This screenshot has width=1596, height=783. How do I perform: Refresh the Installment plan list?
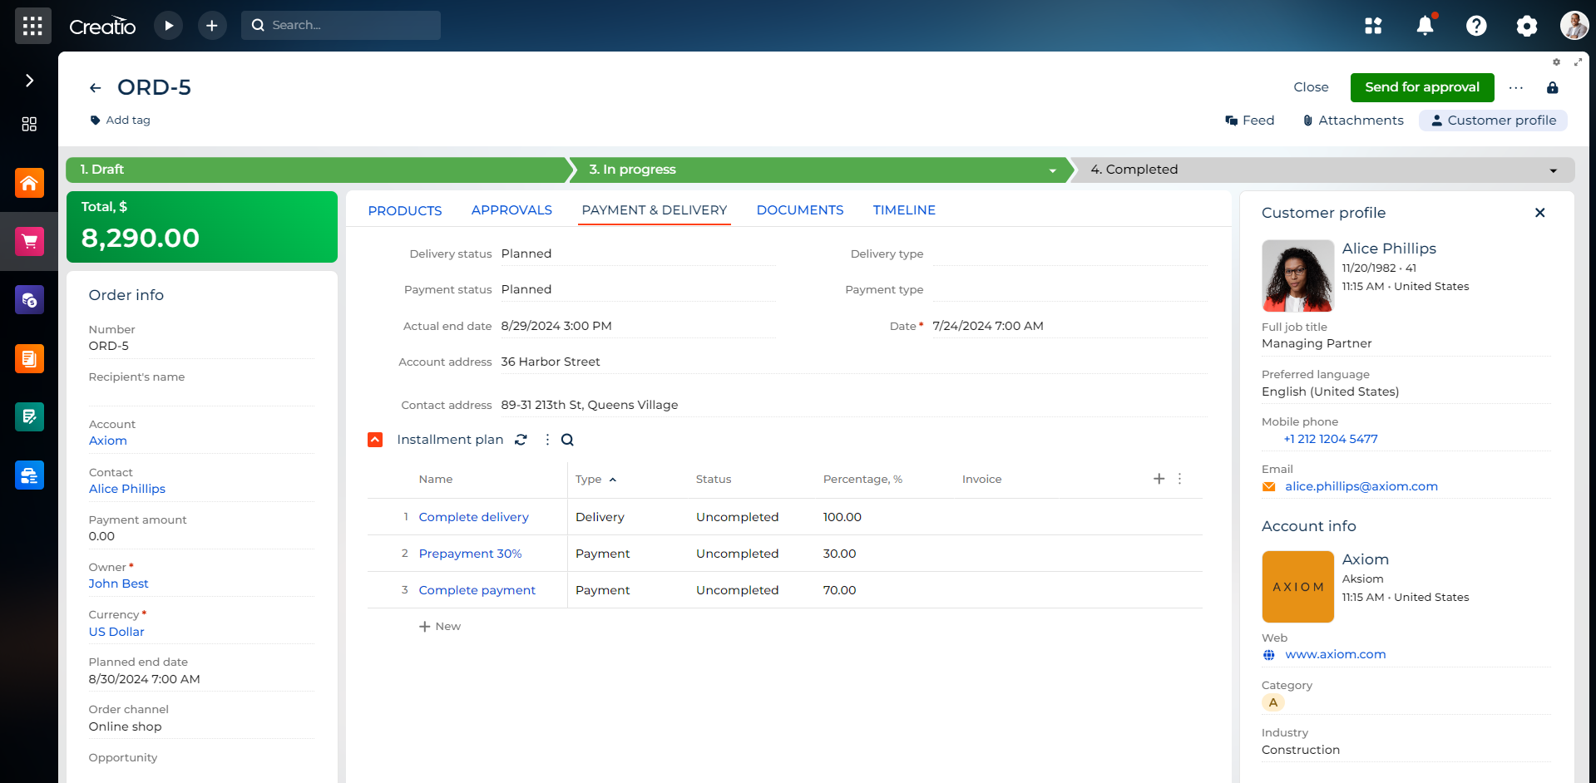tap(521, 439)
